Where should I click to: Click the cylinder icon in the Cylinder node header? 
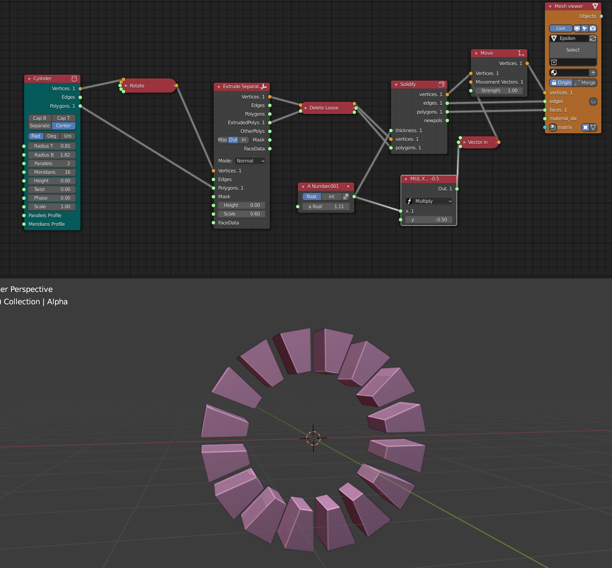click(74, 78)
